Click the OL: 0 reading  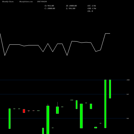click(x=90, y=11)
